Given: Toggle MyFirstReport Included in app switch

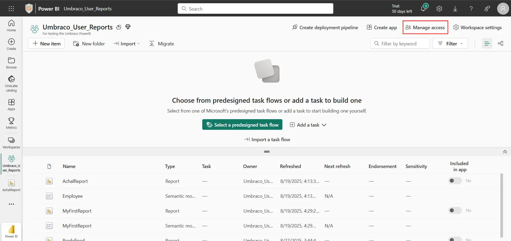Looking at the screenshot, I should (455, 210).
